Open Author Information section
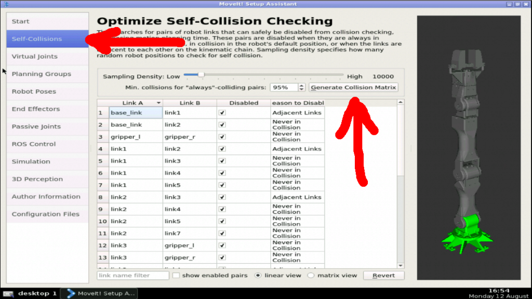532x299 pixels. 47,197
